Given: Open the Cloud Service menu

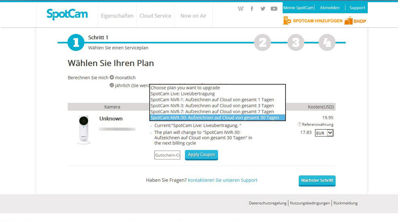Looking at the screenshot, I should click(155, 16).
